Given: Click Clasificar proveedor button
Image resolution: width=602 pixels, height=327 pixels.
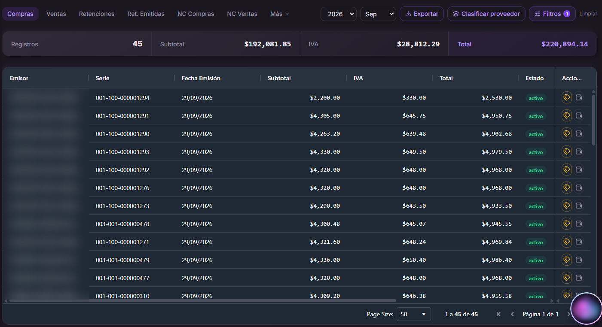Looking at the screenshot, I should (x=486, y=14).
